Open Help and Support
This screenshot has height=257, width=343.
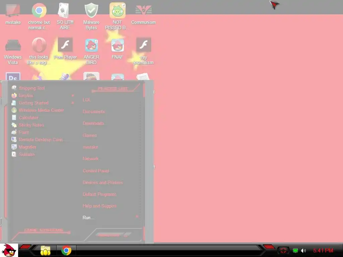[99, 206]
